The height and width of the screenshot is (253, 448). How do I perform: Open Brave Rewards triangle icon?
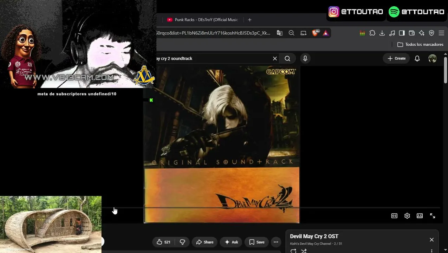tap(326, 33)
